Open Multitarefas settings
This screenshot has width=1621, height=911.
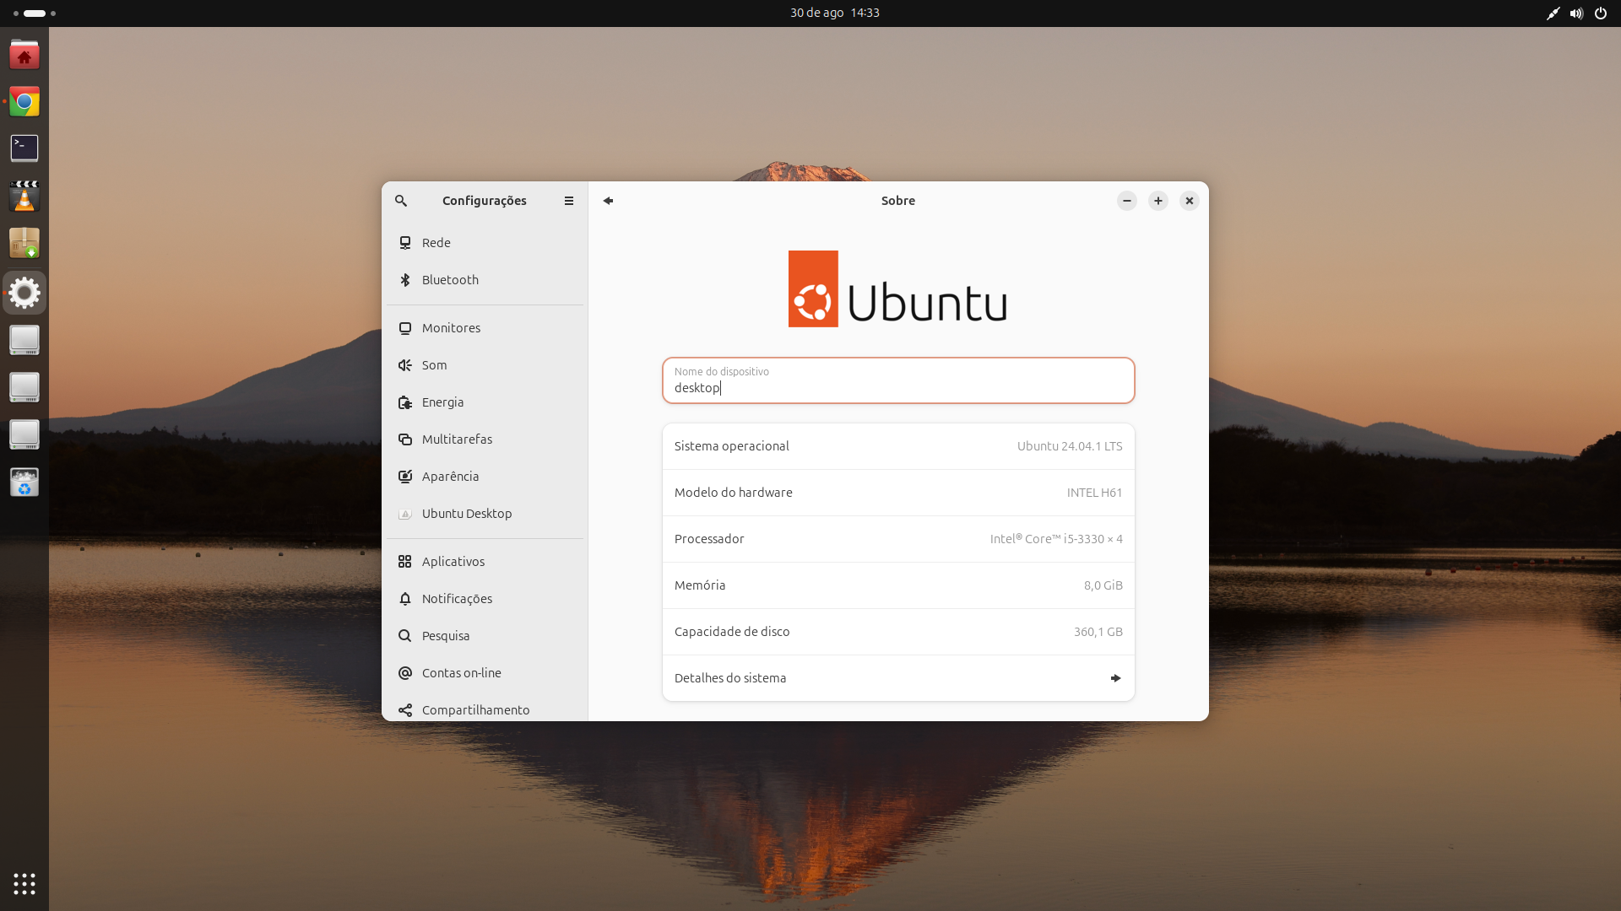point(485,439)
